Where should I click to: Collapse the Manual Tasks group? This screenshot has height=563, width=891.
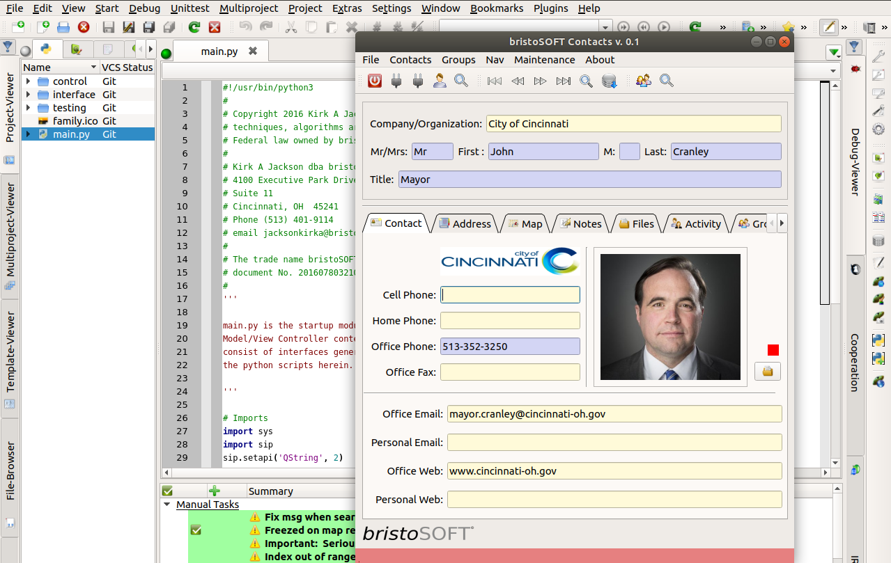coord(166,505)
